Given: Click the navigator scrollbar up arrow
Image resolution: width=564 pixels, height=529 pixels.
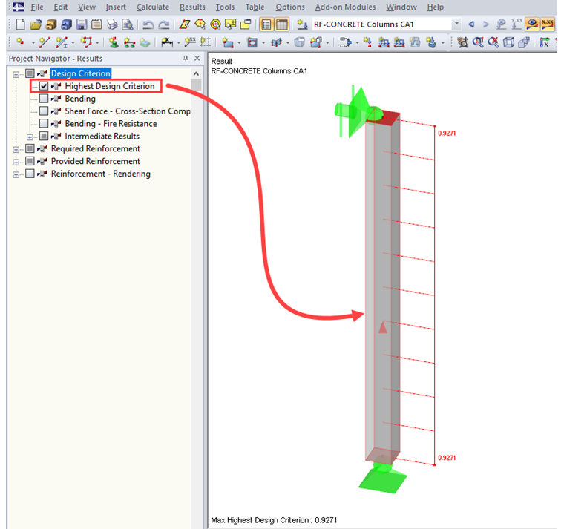Looking at the screenshot, I should [x=196, y=73].
